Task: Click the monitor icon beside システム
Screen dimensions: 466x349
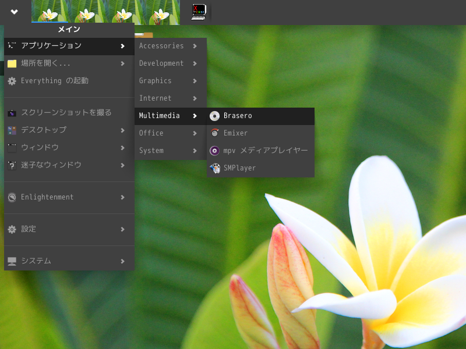Action: [x=12, y=261]
